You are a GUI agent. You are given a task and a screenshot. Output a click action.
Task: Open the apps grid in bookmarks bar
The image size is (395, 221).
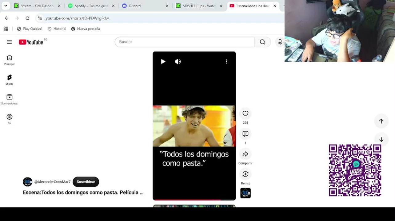pyautogui.click(x=6, y=29)
